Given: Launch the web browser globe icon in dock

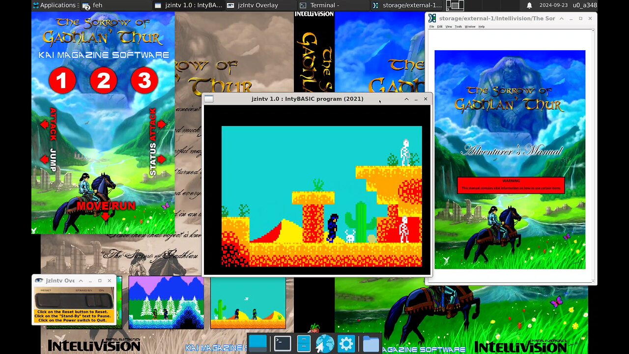Looking at the screenshot, I should pos(325,344).
